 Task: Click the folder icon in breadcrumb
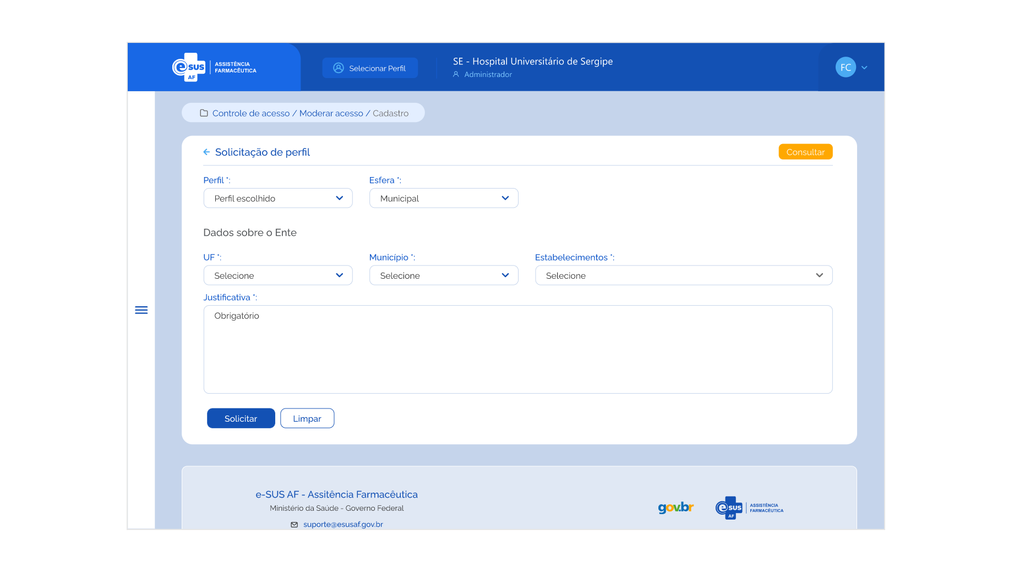coord(204,113)
